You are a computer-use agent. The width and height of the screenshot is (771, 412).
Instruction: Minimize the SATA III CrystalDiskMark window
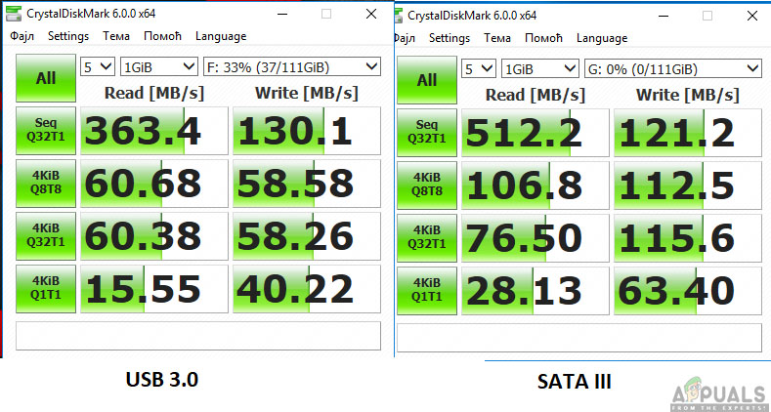(x=664, y=17)
